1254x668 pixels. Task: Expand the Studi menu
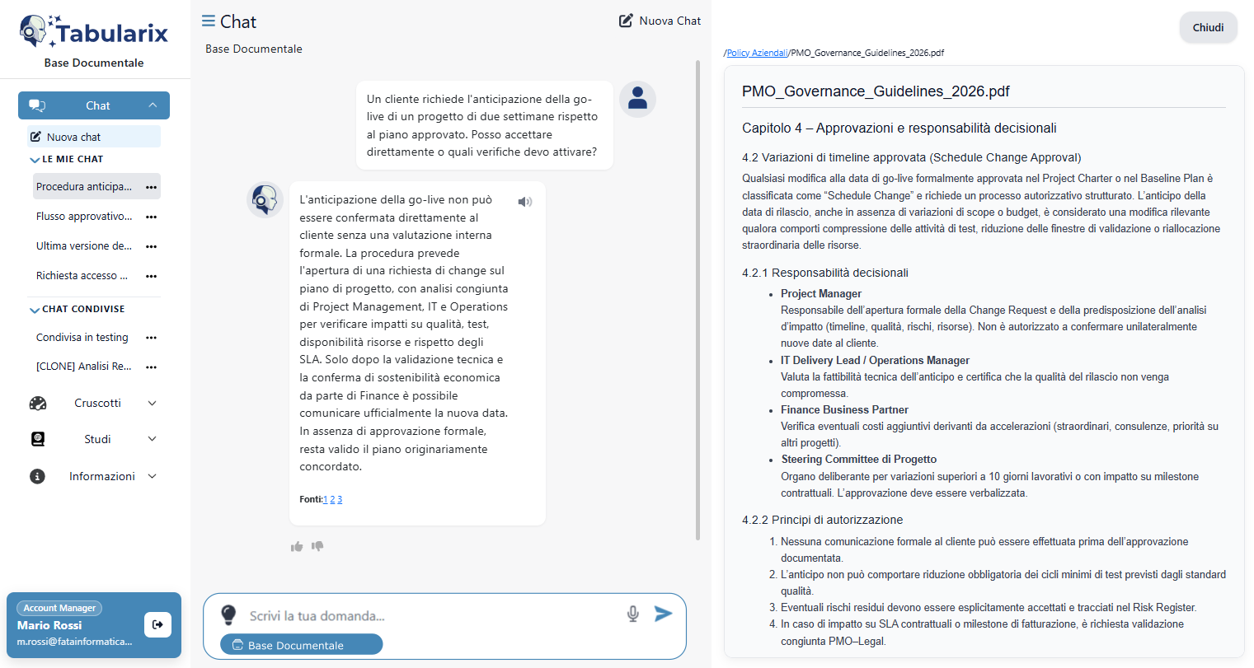pyautogui.click(x=152, y=439)
